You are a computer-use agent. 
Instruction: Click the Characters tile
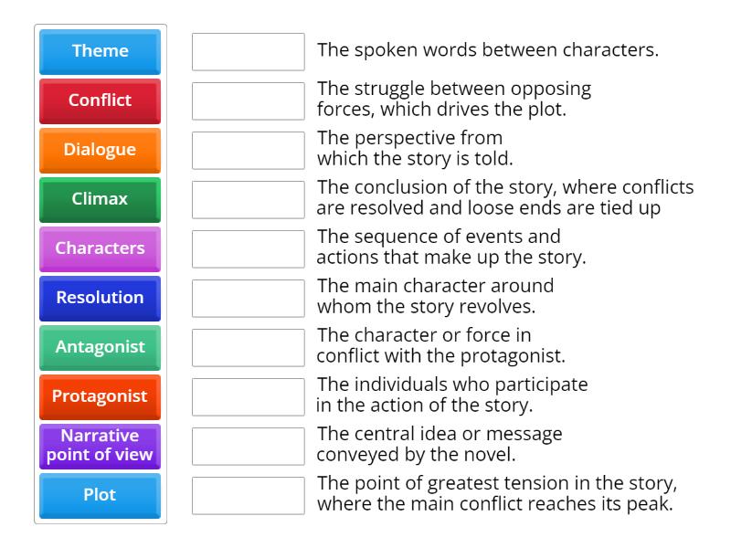point(99,248)
